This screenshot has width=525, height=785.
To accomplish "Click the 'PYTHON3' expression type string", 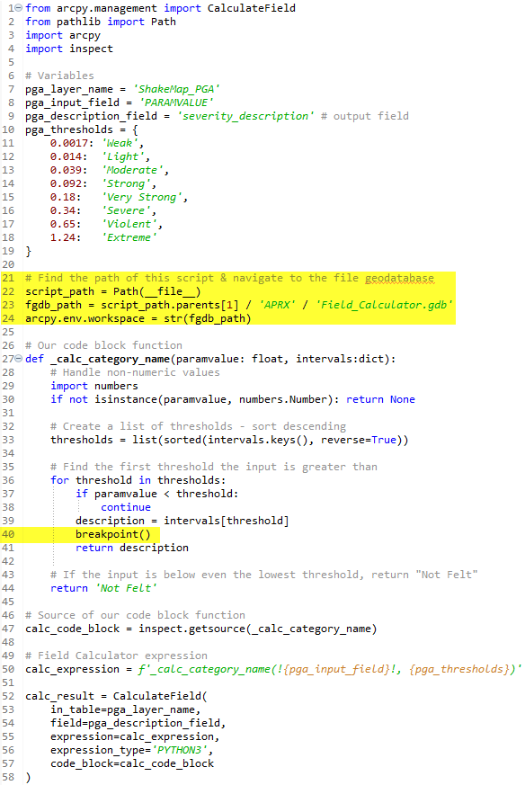I will coord(179,751).
